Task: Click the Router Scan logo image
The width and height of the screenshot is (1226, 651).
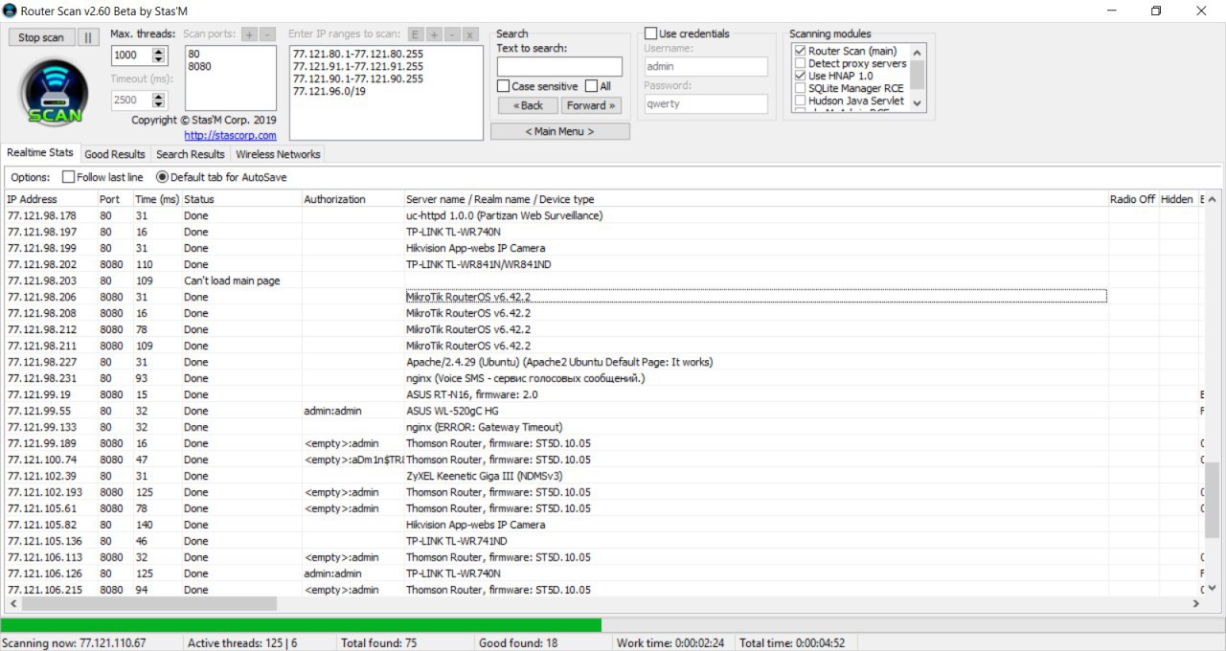Action: 55,92
